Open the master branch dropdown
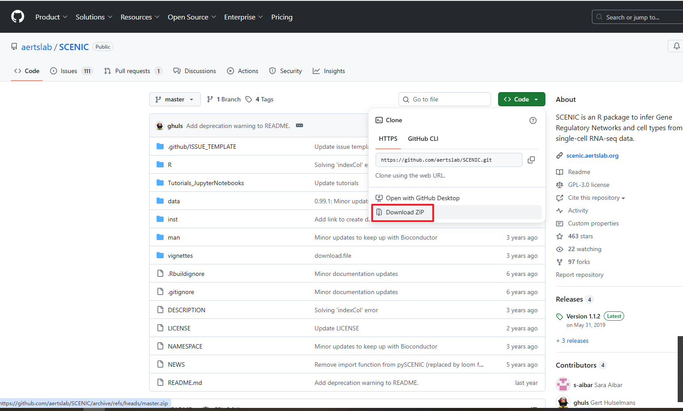683x411 pixels. 175,99
